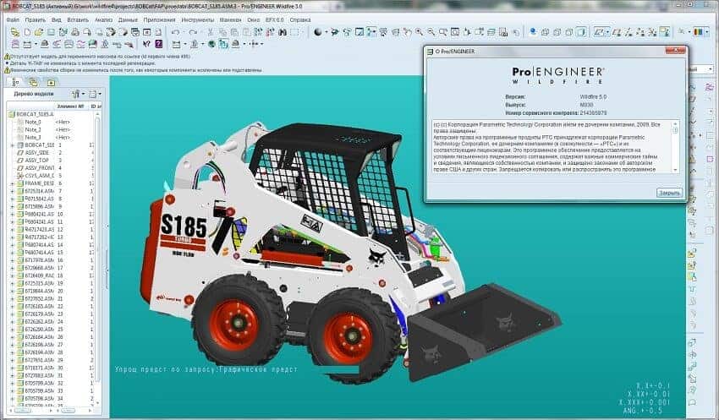This screenshot has height=420, width=719.
Task: Expand the 6717978.ASM tree node
Action: [x=13, y=260]
